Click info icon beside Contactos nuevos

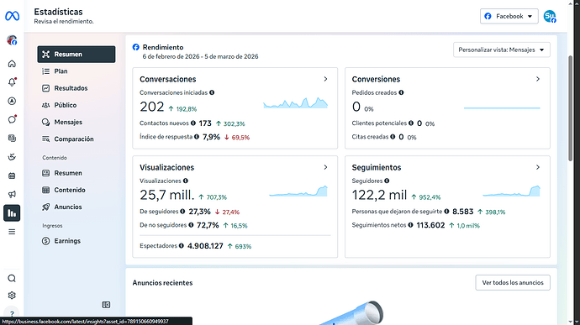(193, 123)
